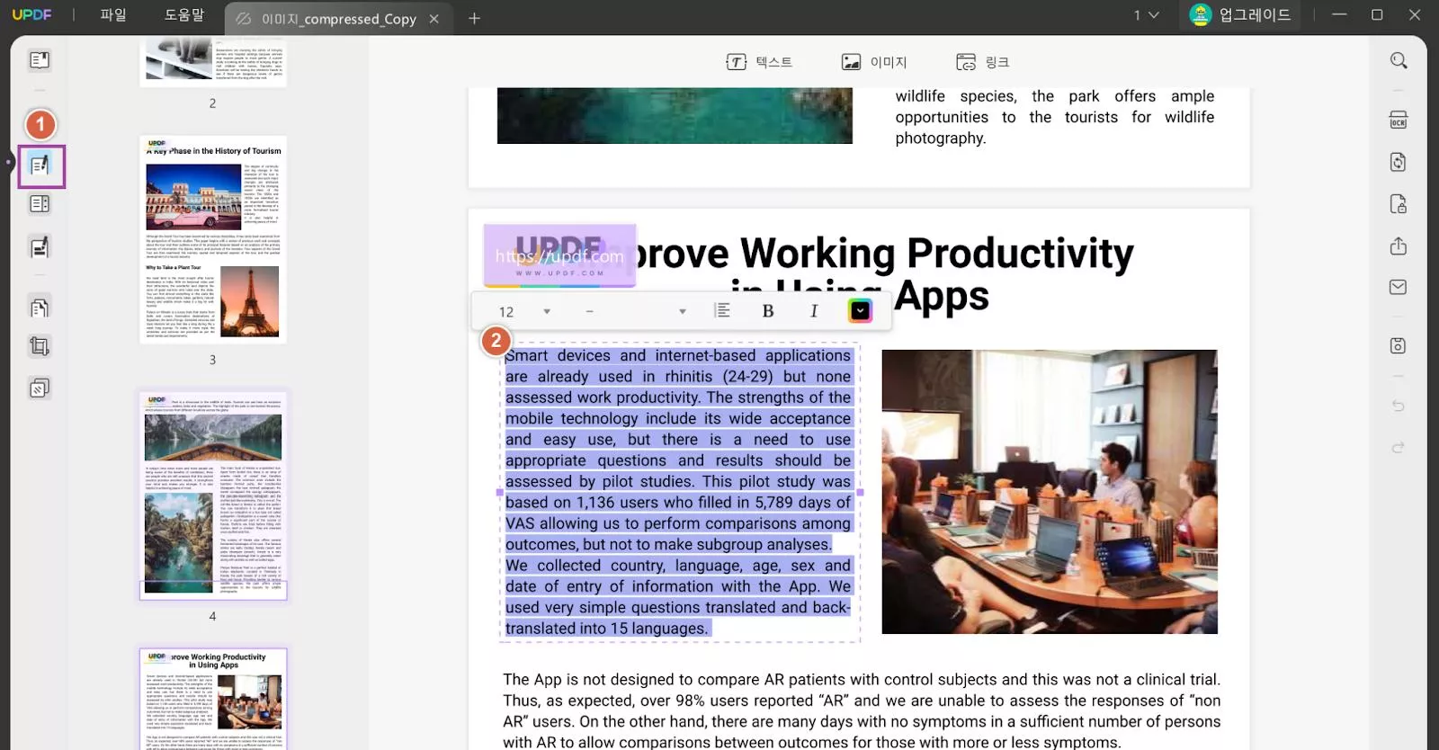Open the Watermark and Background page tools

pos(40,388)
